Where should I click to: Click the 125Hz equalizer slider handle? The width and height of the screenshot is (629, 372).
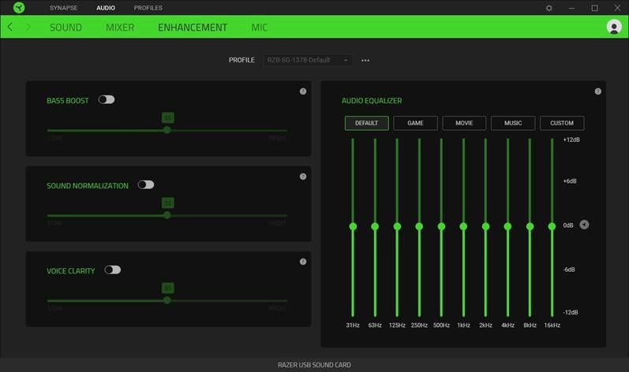pos(397,227)
